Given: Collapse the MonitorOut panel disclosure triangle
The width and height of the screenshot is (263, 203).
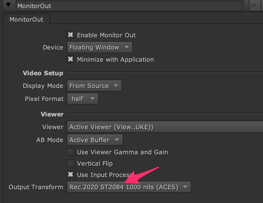Looking at the screenshot, I should (x=8, y=5).
